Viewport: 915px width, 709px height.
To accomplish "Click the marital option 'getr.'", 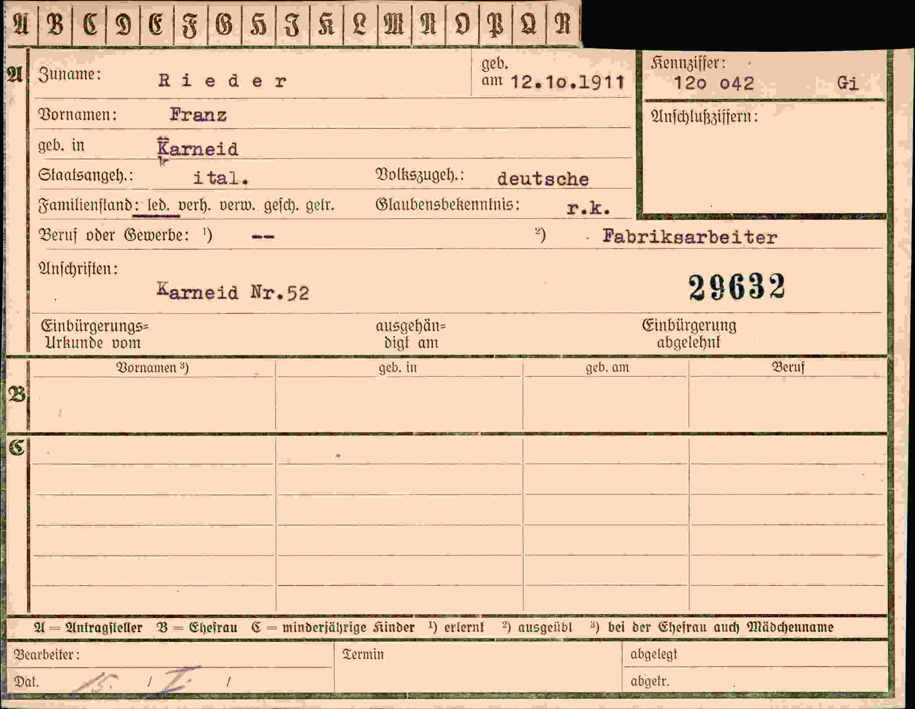I will click(x=320, y=206).
